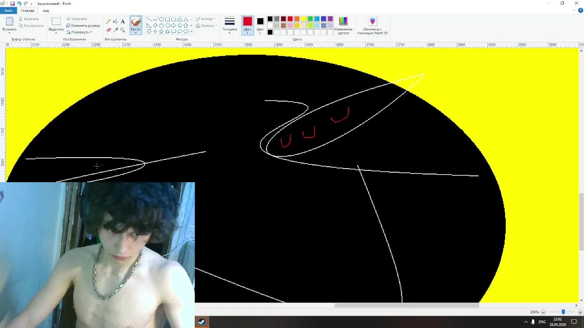Select the curve shape
The width and height of the screenshot is (584, 328).
click(155, 19)
